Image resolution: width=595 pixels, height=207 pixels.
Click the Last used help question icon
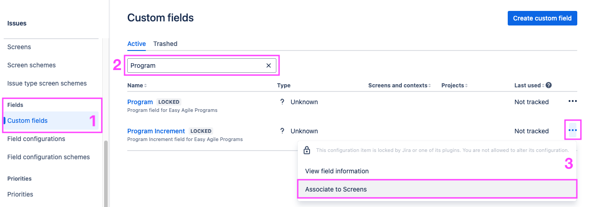pos(549,86)
